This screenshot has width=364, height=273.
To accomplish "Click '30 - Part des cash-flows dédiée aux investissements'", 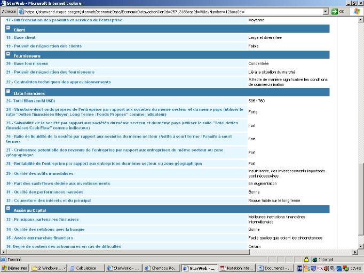I will 58,183.
